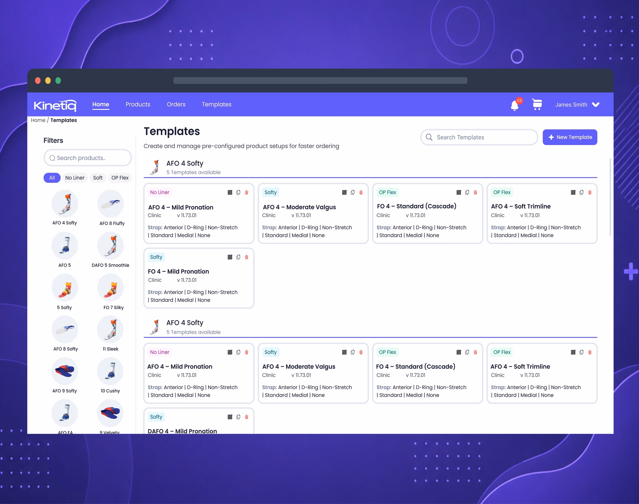Viewport: 639px width, 504px height.
Task: Duplicate the FO 4 – Mild Pronation template
Action: tap(238, 257)
